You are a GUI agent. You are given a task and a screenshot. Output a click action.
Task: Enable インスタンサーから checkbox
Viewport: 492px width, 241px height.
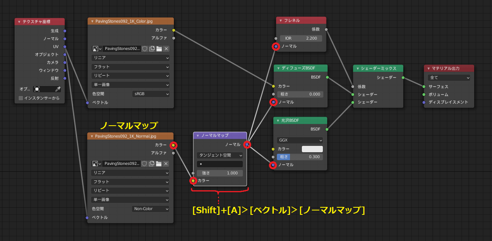21,98
